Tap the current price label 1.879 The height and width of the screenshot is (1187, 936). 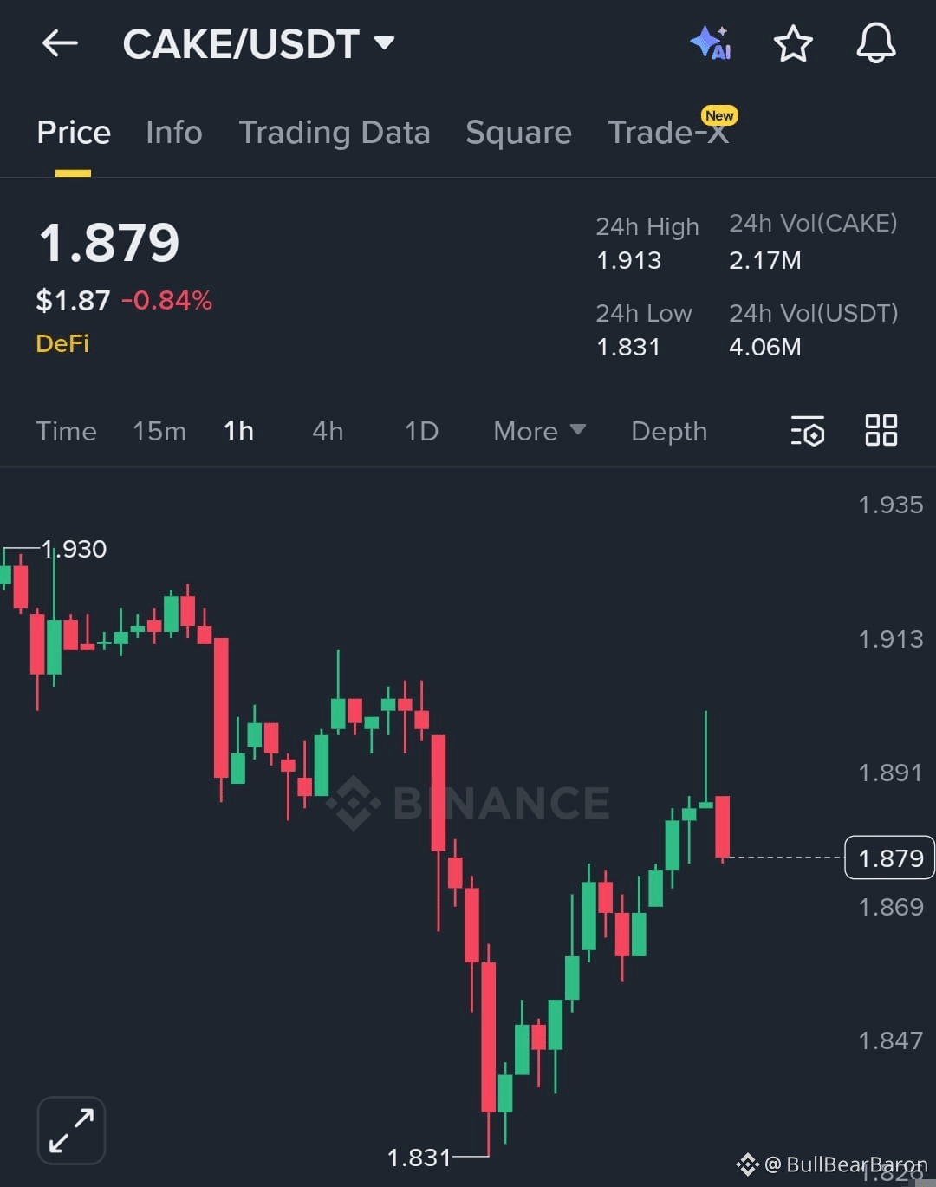click(x=889, y=858)
